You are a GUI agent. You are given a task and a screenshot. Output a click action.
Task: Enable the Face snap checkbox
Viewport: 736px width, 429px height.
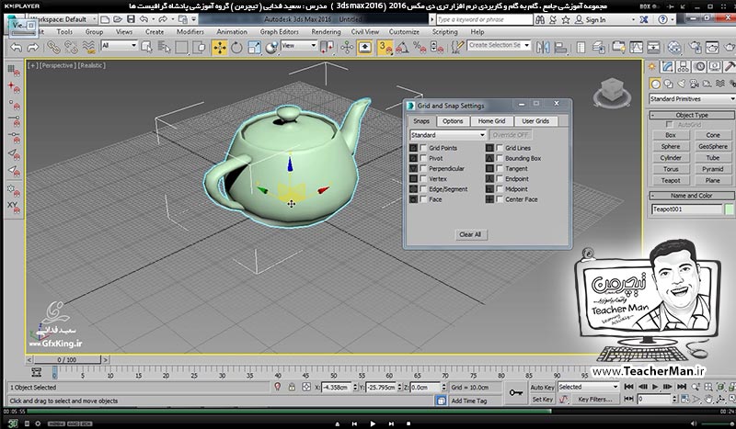tap(423, 199)
